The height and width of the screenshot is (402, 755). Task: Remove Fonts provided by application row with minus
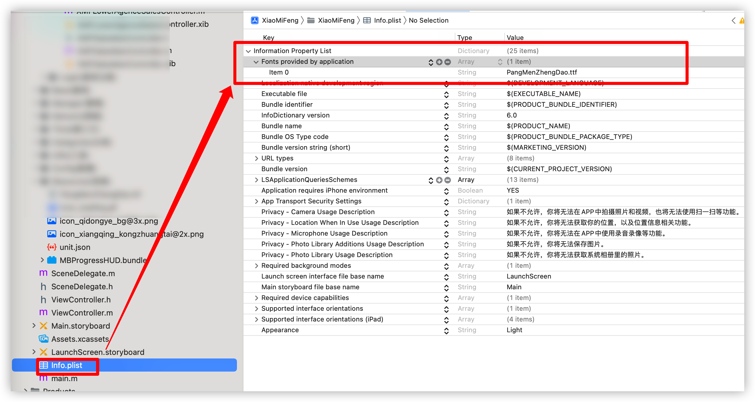[448, 62]
